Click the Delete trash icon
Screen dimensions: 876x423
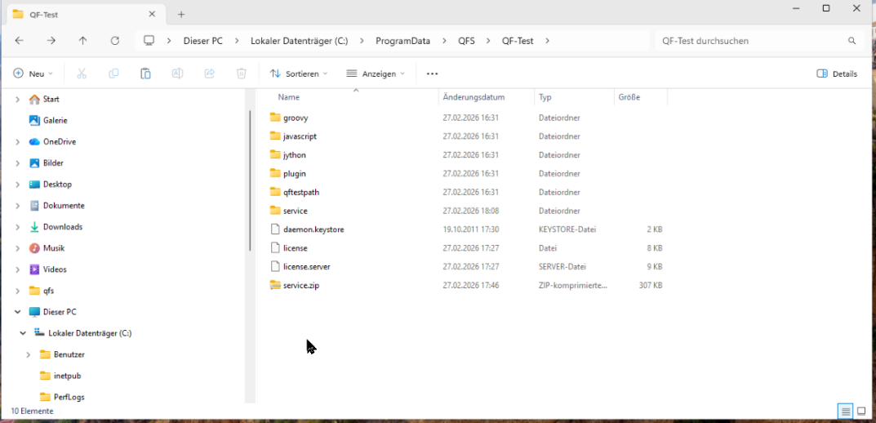(x=242, y=73)
